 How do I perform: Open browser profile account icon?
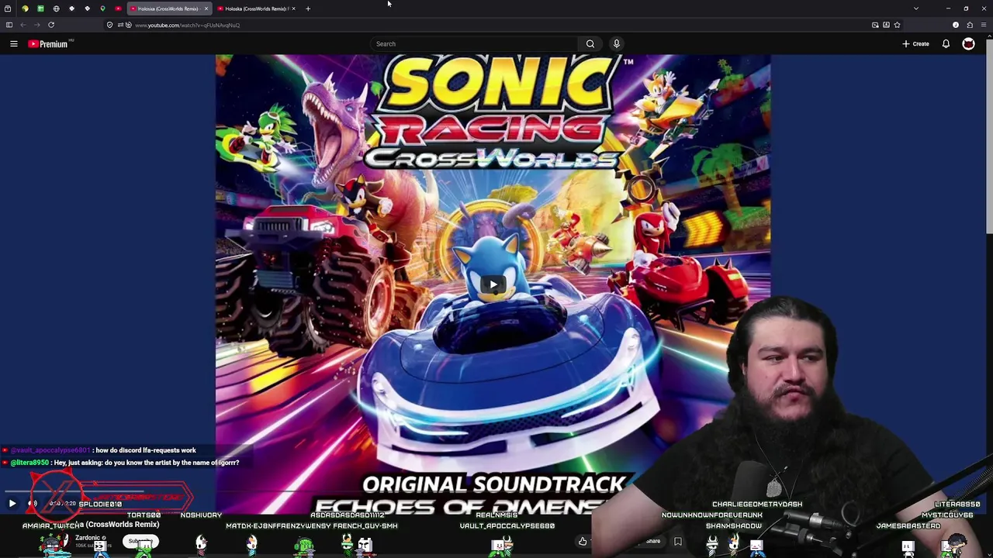click(956, 25)
